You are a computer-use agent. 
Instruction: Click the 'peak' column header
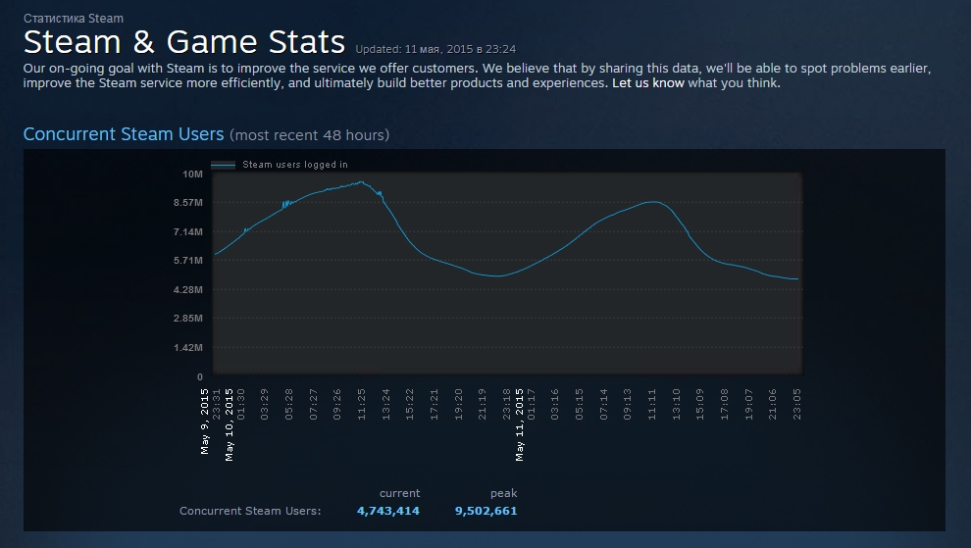coord(503,493)
